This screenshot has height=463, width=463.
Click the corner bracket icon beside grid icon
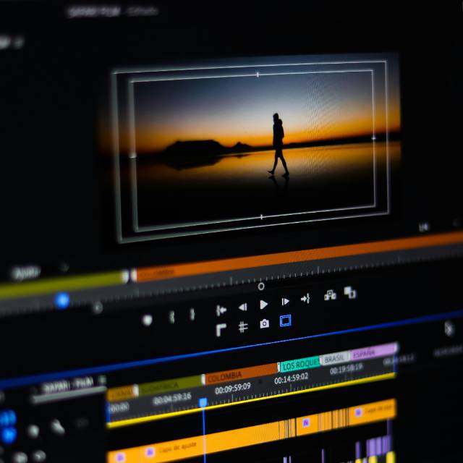point(221,330)
